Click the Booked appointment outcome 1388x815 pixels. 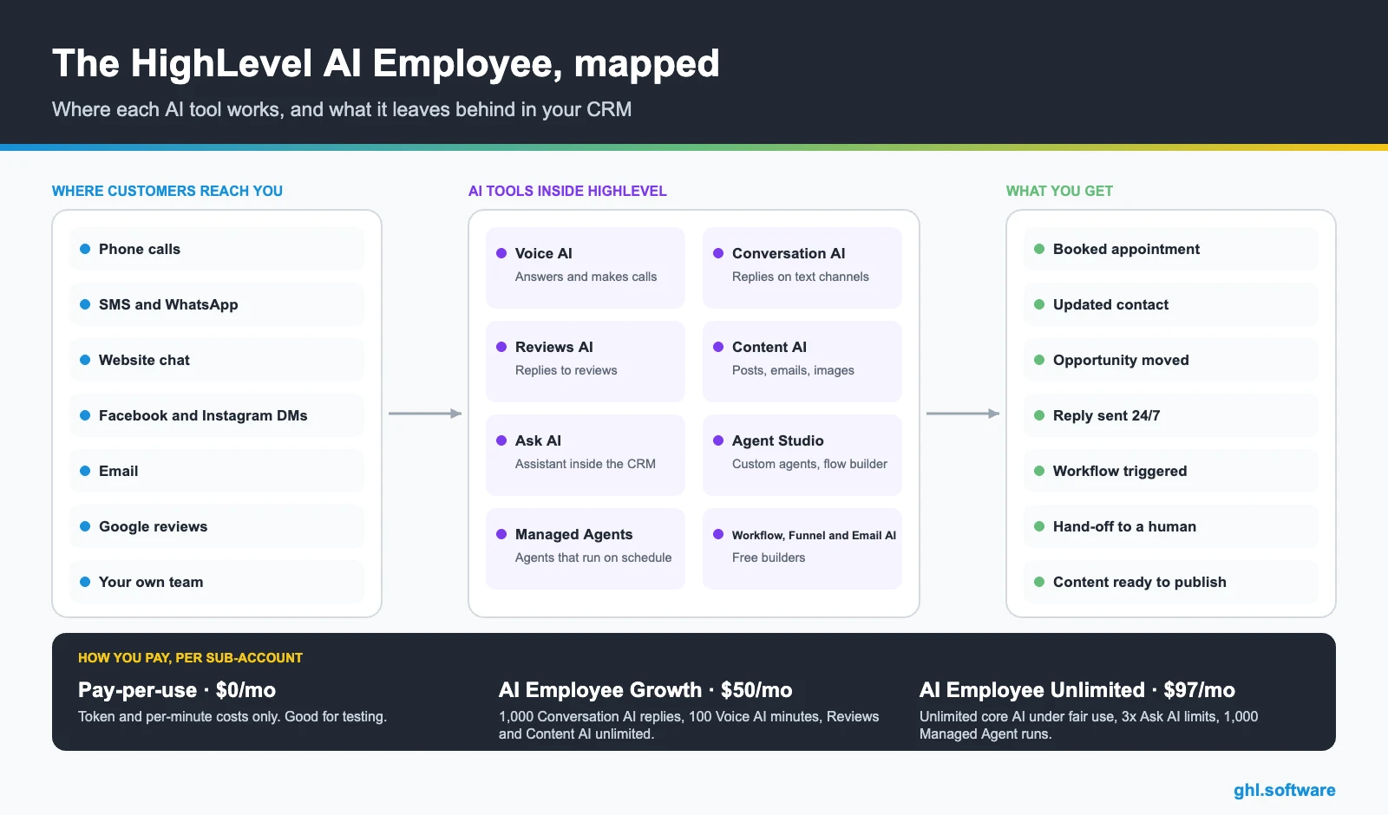[1171, 249]
